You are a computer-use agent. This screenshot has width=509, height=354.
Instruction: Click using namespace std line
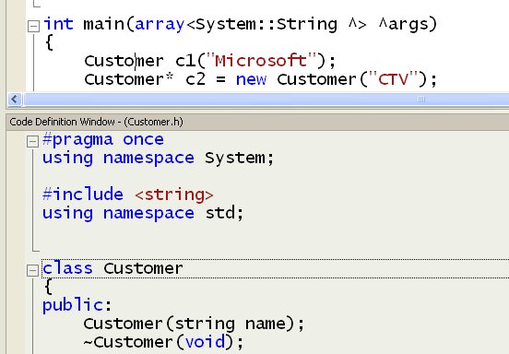point(143,213)
